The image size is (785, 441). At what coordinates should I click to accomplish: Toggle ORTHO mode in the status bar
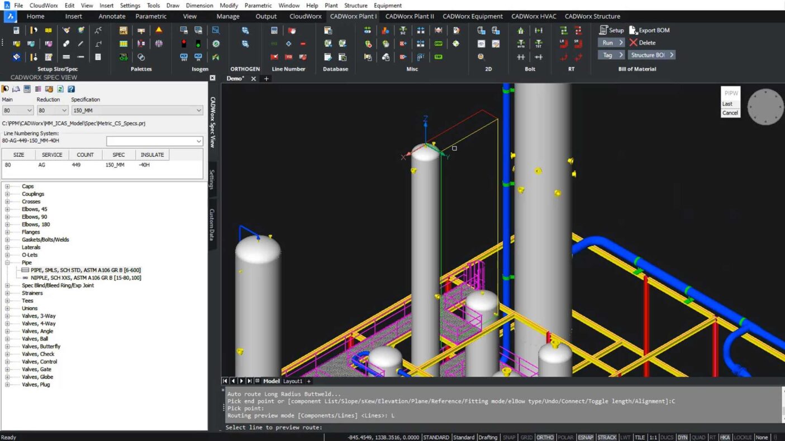(x=545, y=437)
